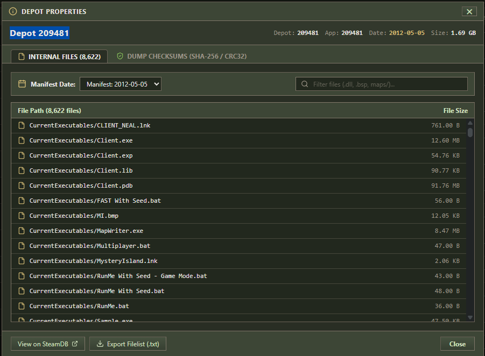Click the file icon for RunMe With Seed.bat

click(x=22, y=291)
